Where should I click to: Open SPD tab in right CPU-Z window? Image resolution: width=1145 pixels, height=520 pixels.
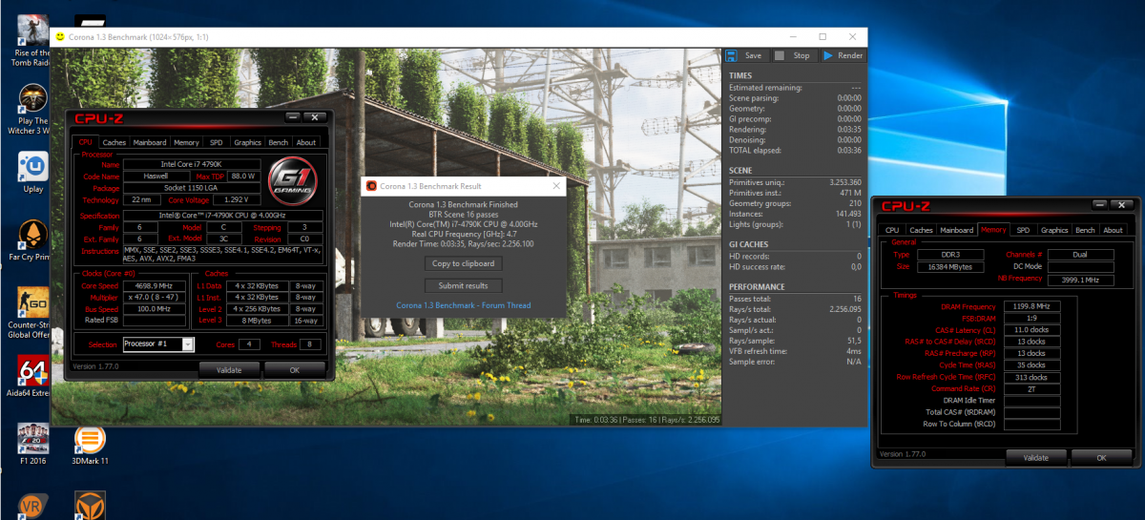[x=1023, y=230]
